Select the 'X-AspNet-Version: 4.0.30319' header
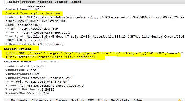The image size is (185, 101). click(x=30, y=90)
